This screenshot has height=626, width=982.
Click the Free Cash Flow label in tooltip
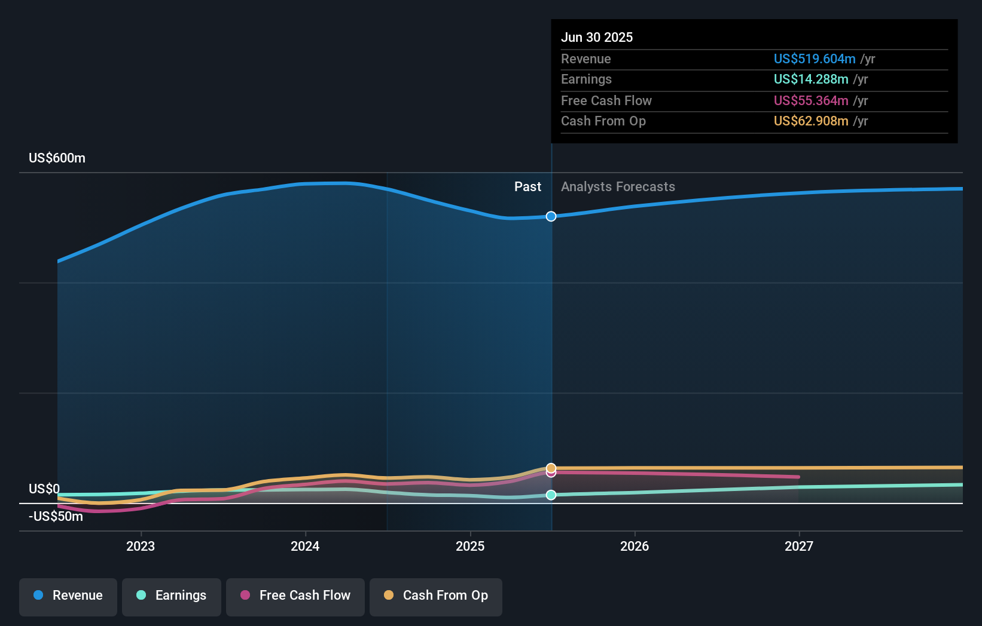pyautogui.click(x=606, y=100)
